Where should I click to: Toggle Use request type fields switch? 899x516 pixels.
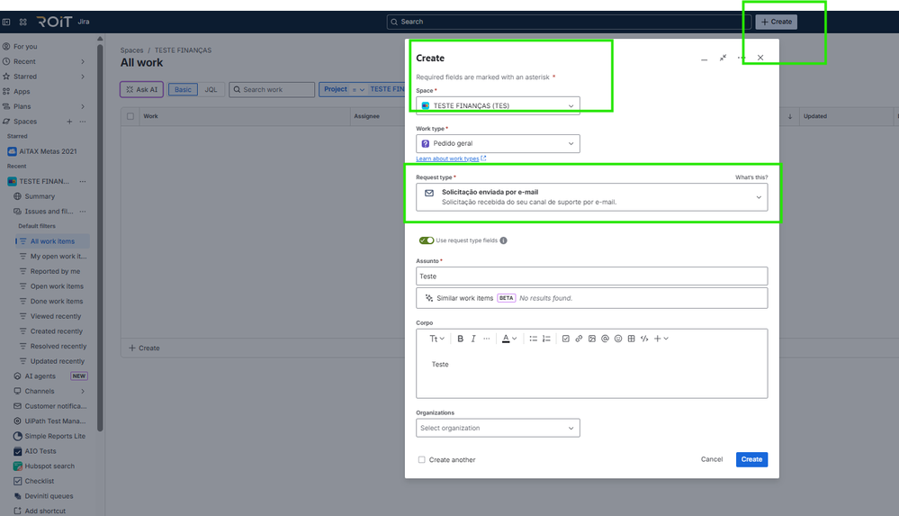[x=427, y=240]
